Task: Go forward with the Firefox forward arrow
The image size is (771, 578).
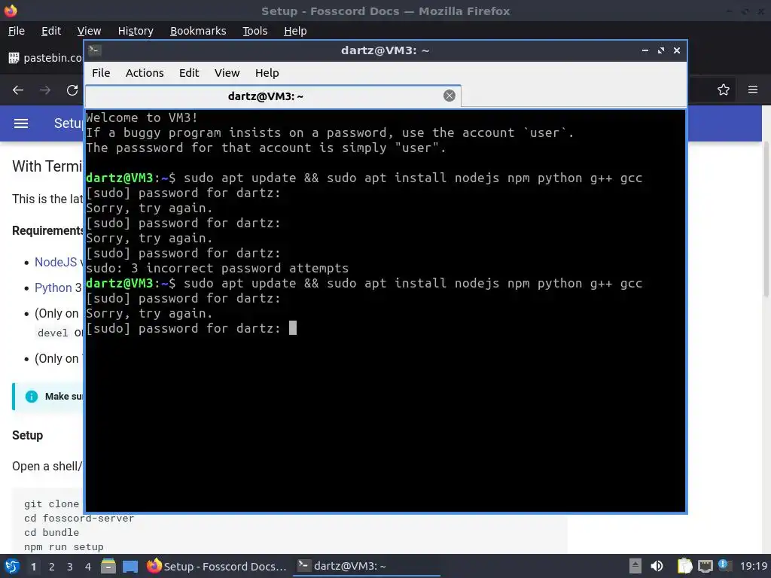Action: tap(44, 90)
